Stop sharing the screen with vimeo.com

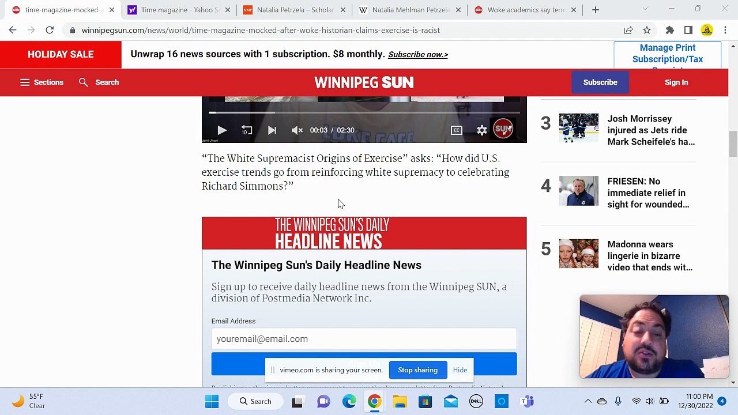click(417, 370)
